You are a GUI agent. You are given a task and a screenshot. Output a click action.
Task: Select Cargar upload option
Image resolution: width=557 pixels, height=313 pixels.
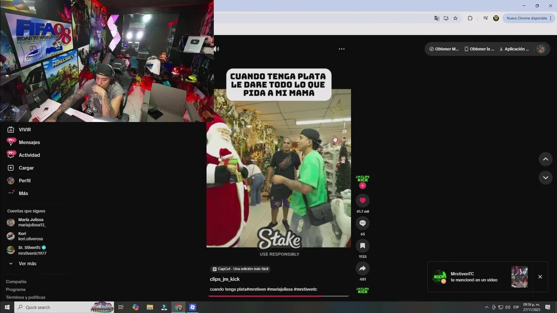pos(20,168)
